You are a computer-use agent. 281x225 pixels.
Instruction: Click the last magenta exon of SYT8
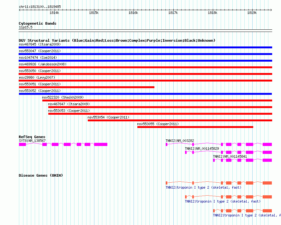101,144
